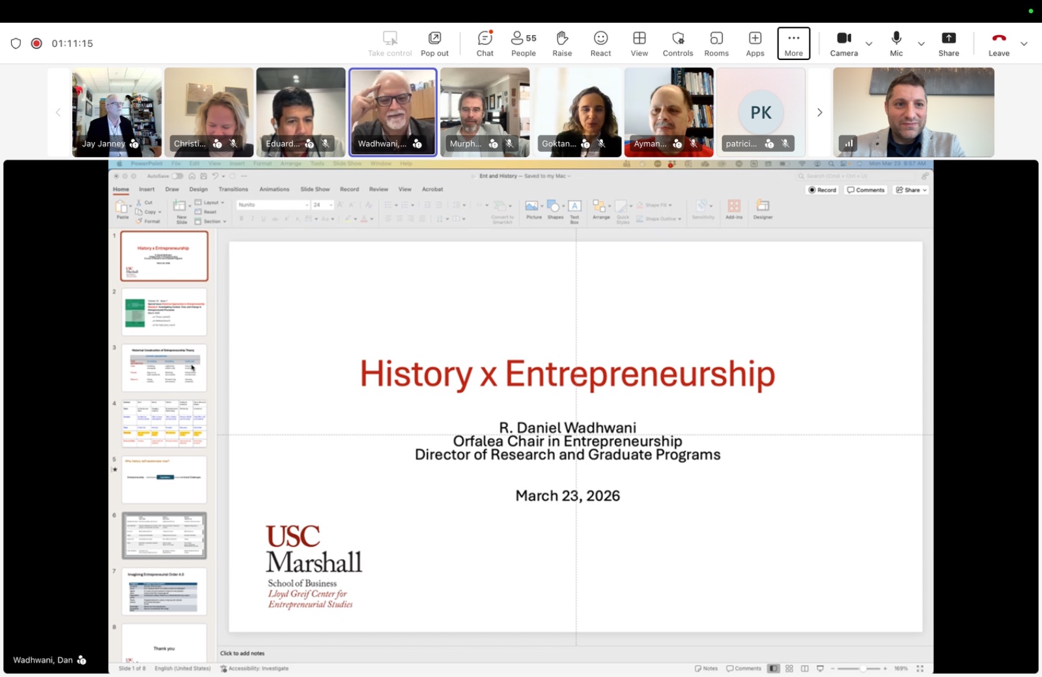Select Jay Janney's video thumbnail

pyautogui.click(x=117, y=112)
